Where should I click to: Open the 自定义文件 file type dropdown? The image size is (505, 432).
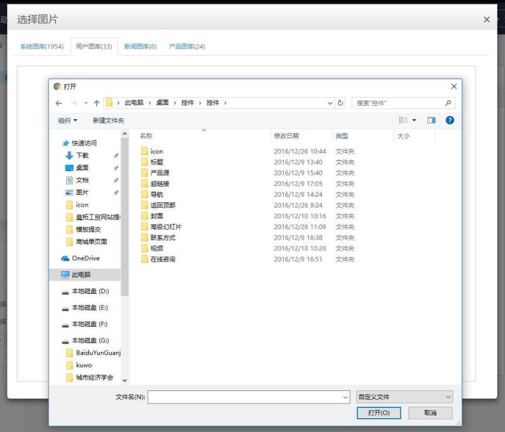click(x=405, y=397)
